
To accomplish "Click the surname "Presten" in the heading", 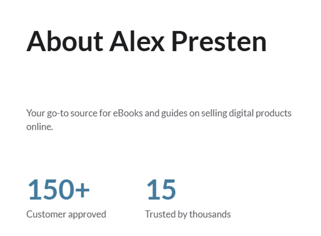I will pyautogui.click(x=219, y=41).
